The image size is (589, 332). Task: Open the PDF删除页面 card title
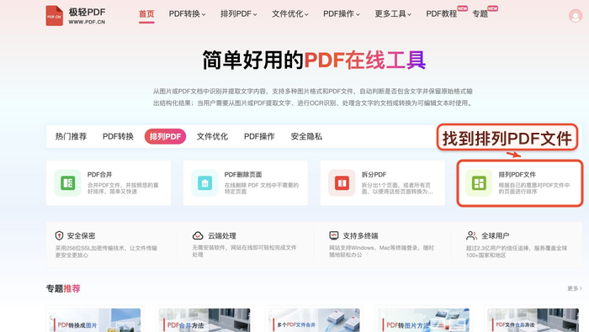pos(243,175)
